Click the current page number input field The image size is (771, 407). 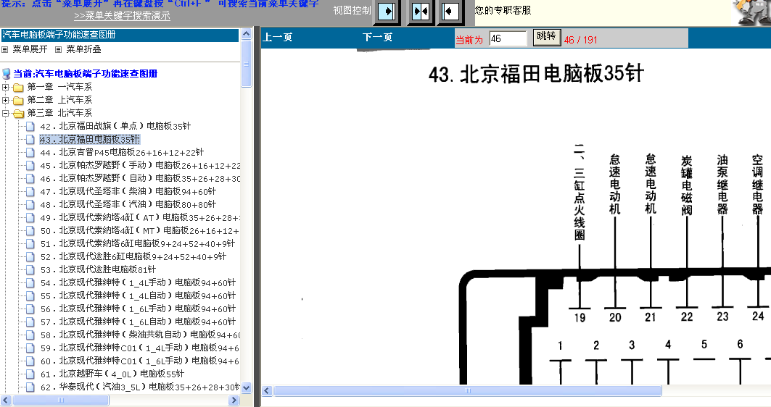pyautogui.click(x=508, y=38)
